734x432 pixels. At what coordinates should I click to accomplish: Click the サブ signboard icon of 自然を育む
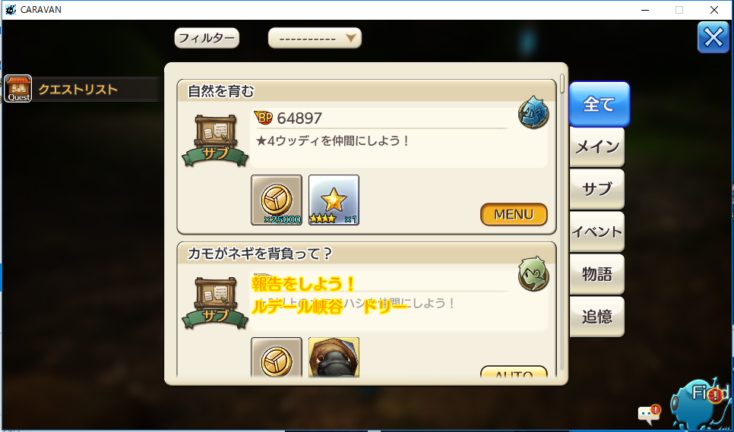(215, 140)
